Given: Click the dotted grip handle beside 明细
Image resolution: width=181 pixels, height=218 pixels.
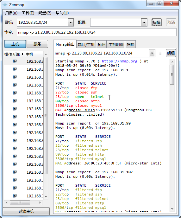Looking at the screenshot, I should tap(160, 53).
